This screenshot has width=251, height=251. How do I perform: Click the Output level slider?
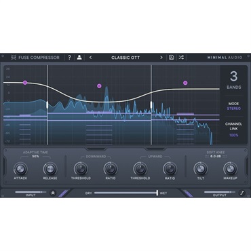tap(220, 192)
